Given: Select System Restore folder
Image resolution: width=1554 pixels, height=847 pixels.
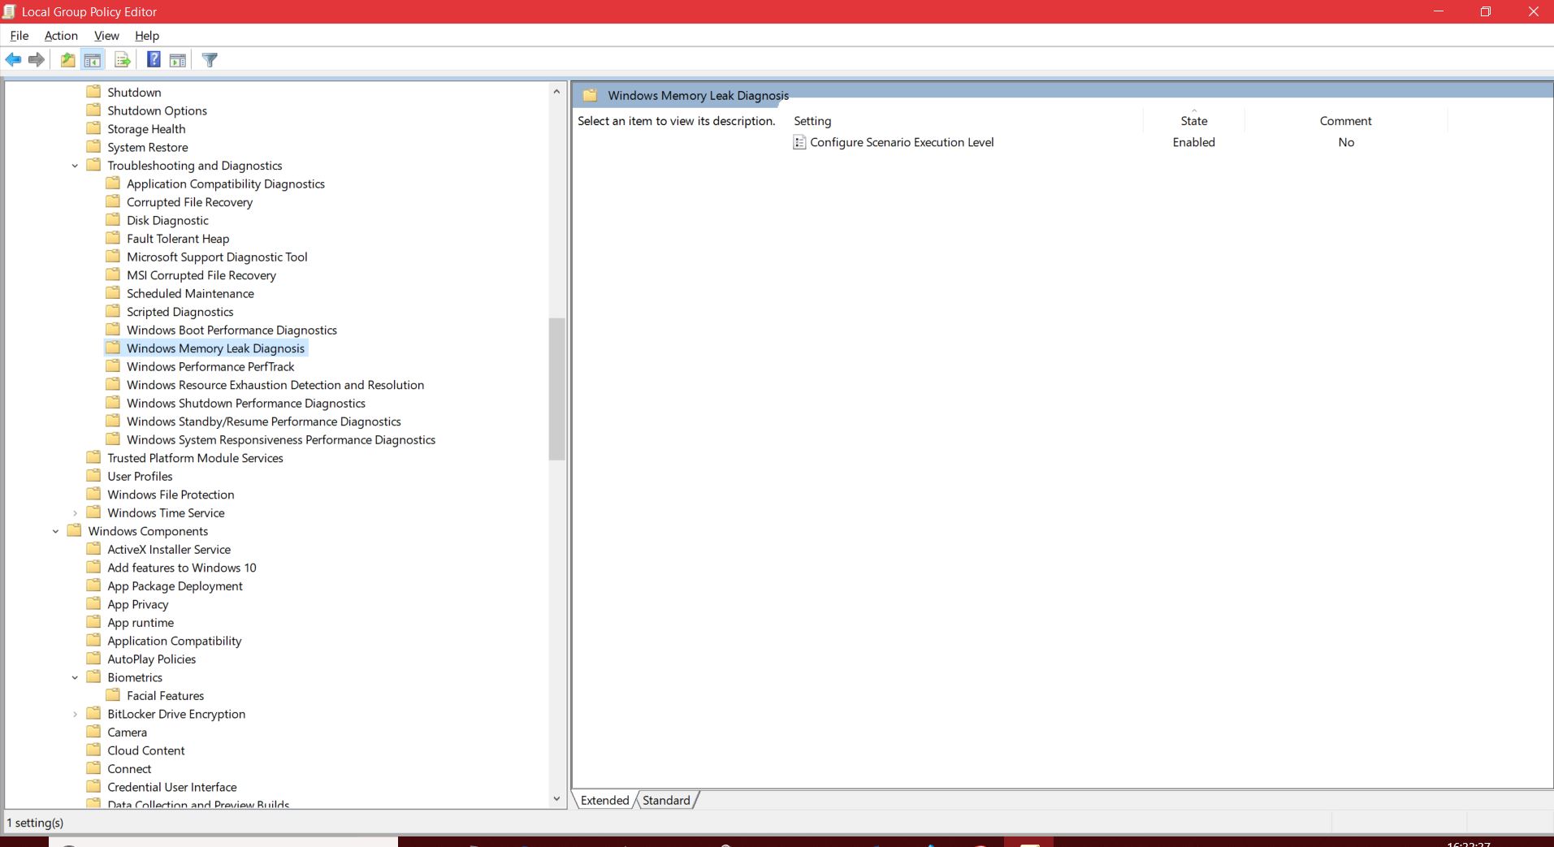Looking at the screenshot, I should coord(148,147).
